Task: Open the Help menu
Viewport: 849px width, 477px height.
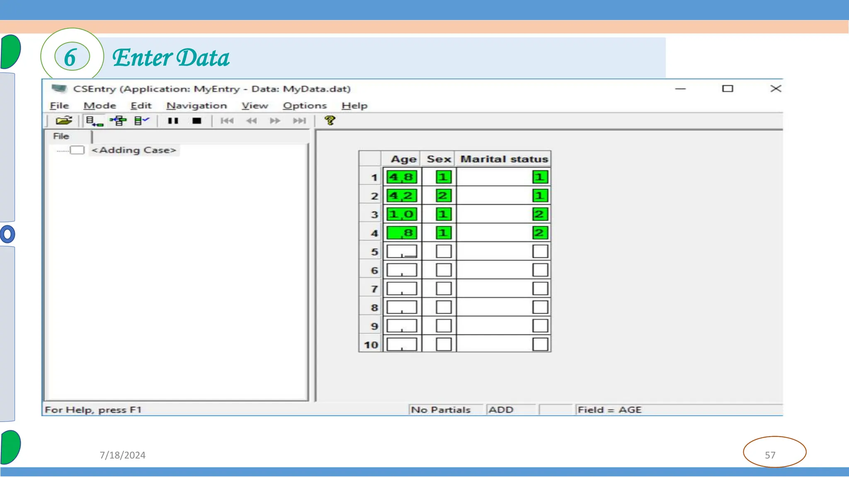Action: click(x=354, y=106)
